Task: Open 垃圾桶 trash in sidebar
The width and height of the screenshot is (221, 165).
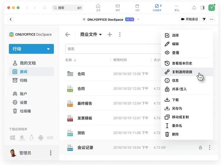Action: click(31, 111)
